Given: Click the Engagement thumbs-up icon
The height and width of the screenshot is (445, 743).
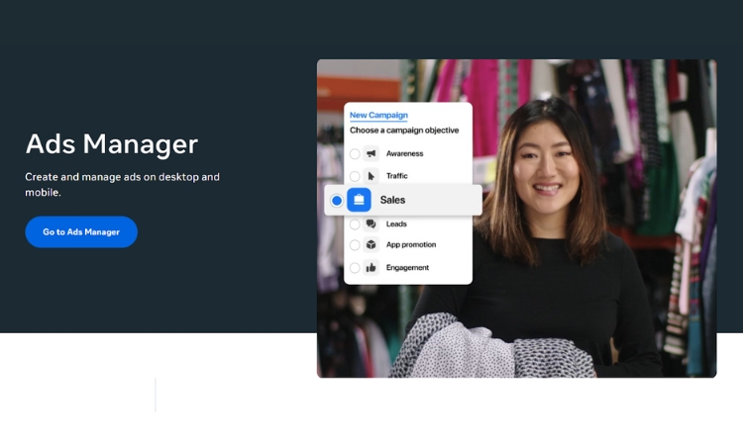Looking at the screenshot, I should (x=371, y=267).
